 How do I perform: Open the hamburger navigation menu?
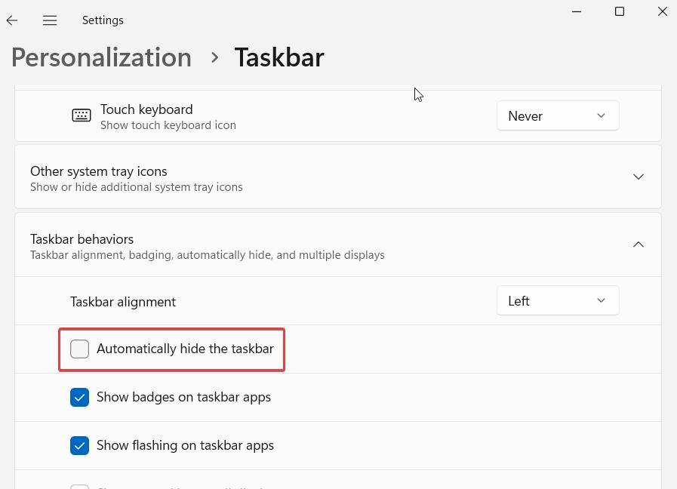coord(50,20)
